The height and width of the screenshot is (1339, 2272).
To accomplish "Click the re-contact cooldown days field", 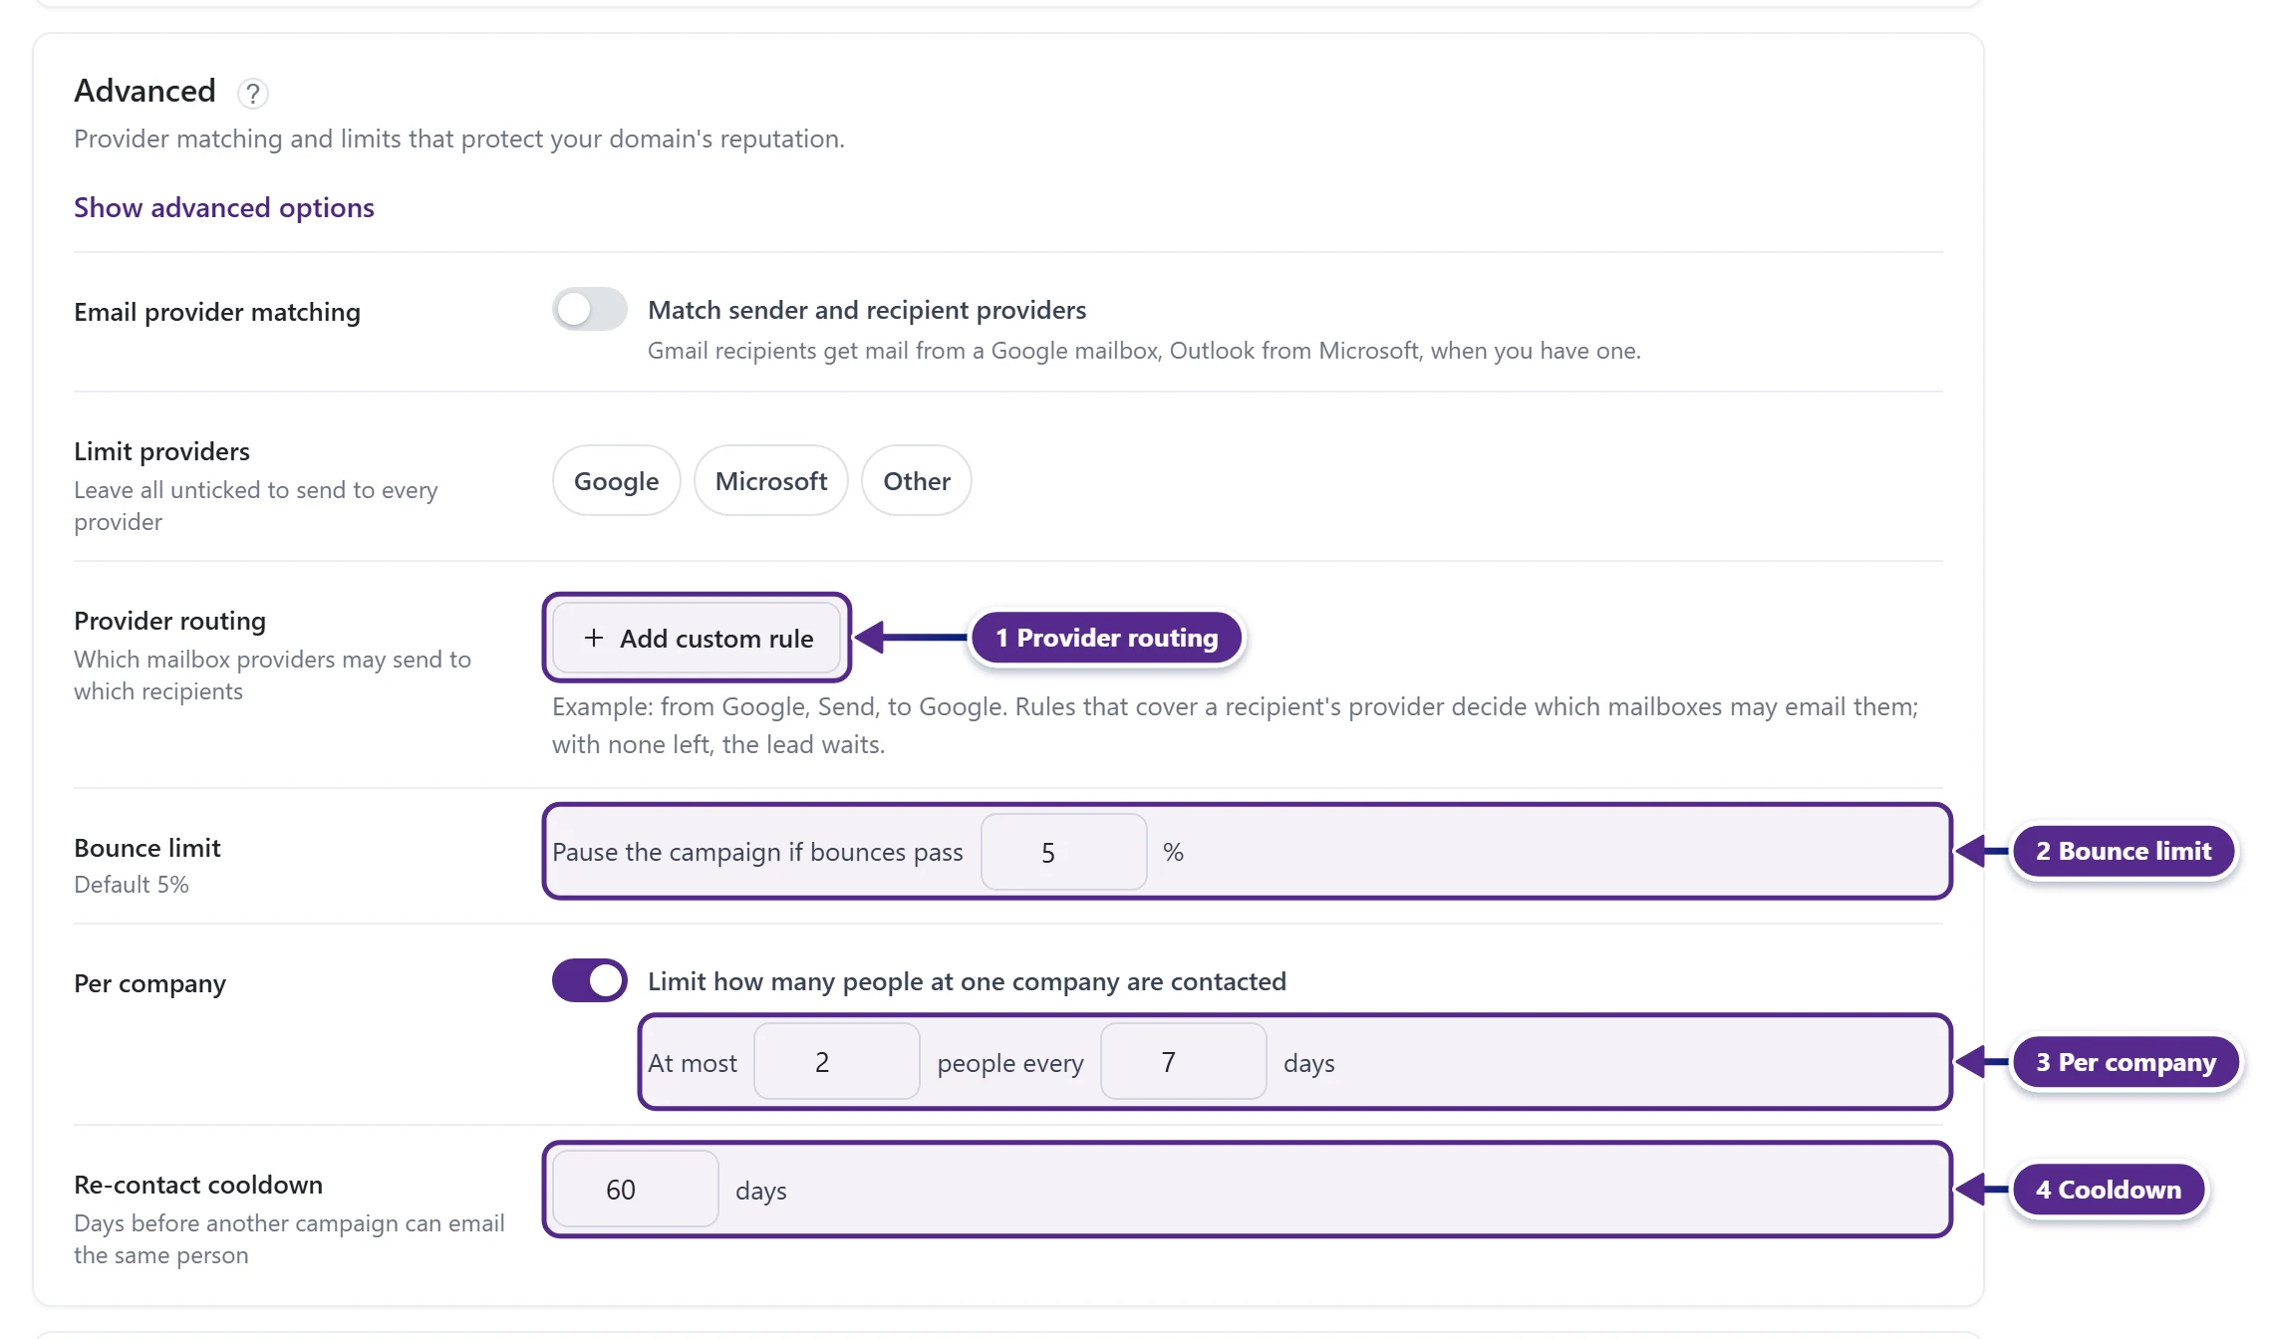I will [636, 1189].
